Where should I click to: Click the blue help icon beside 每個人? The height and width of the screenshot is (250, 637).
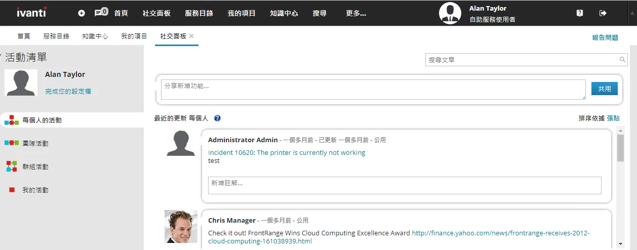(217, 118)
